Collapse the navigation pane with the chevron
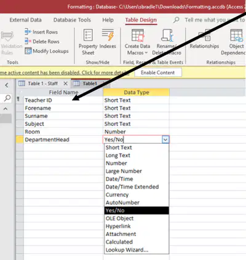Image resolution: width=246 pixels, height=260 pixels. pyautogui.click(x=7, y=85)
